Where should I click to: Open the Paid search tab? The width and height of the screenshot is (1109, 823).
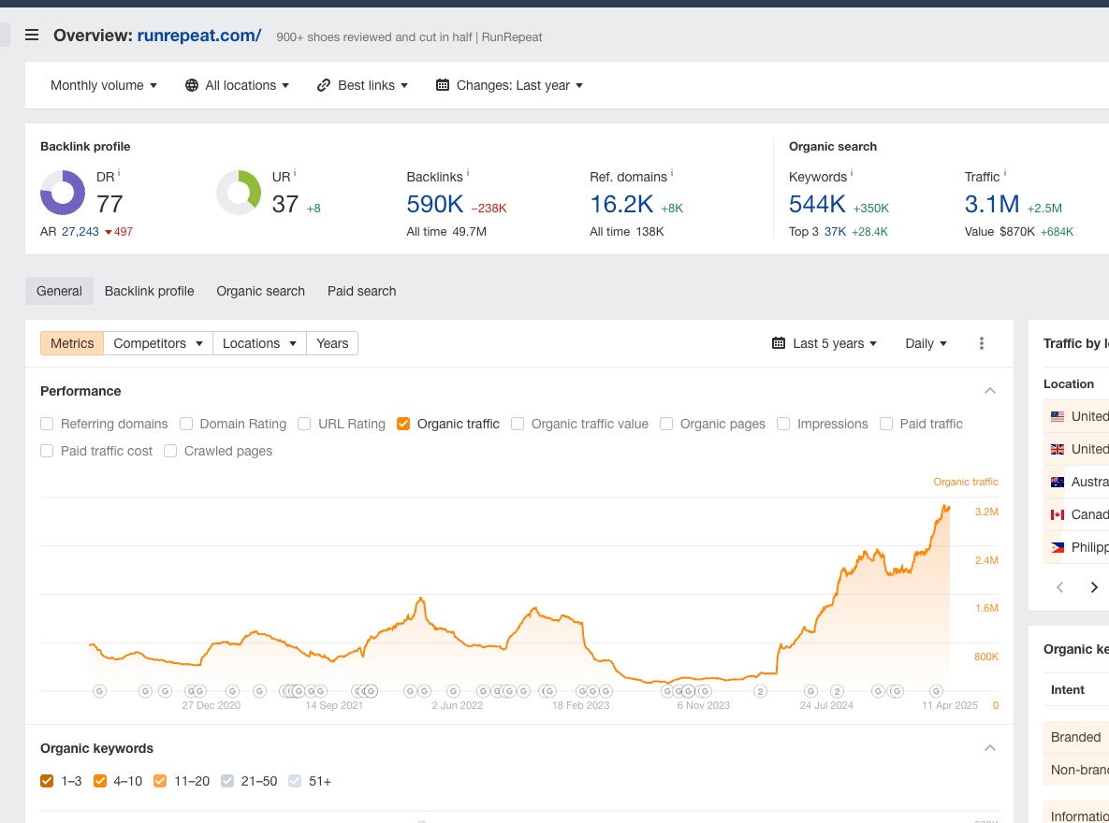point(361,291)
